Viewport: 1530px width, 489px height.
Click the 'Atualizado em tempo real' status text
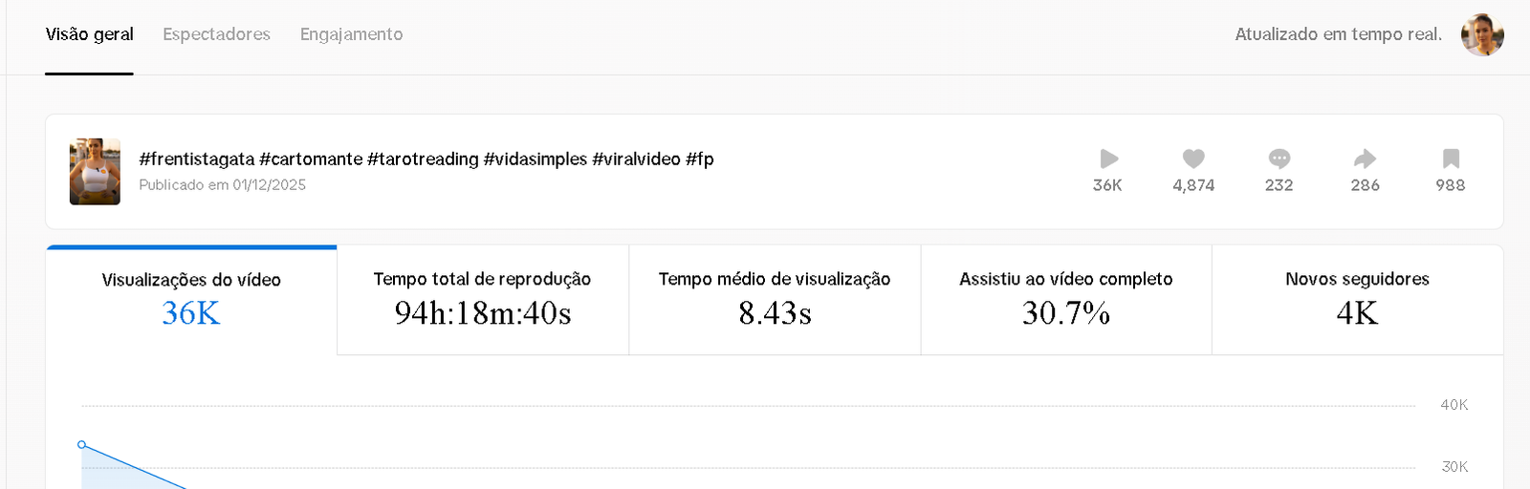pos(1338,34)
